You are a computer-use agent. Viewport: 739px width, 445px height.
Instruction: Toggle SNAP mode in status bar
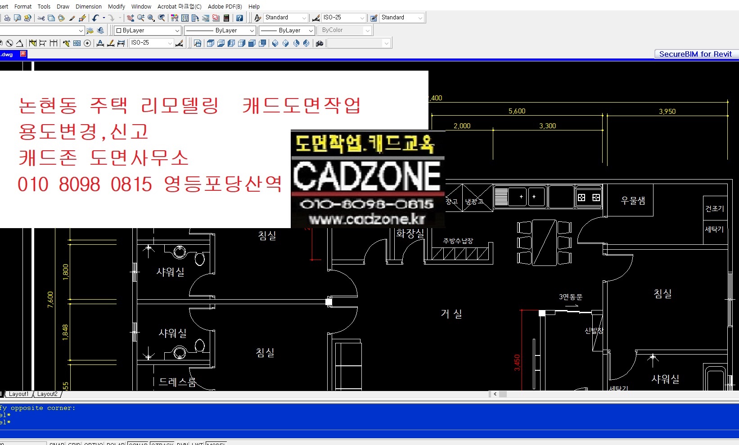pos(57,443)
